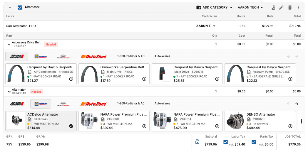Click previous arrow in alternator vendor row
308x154 pixels.
[289, 104]
